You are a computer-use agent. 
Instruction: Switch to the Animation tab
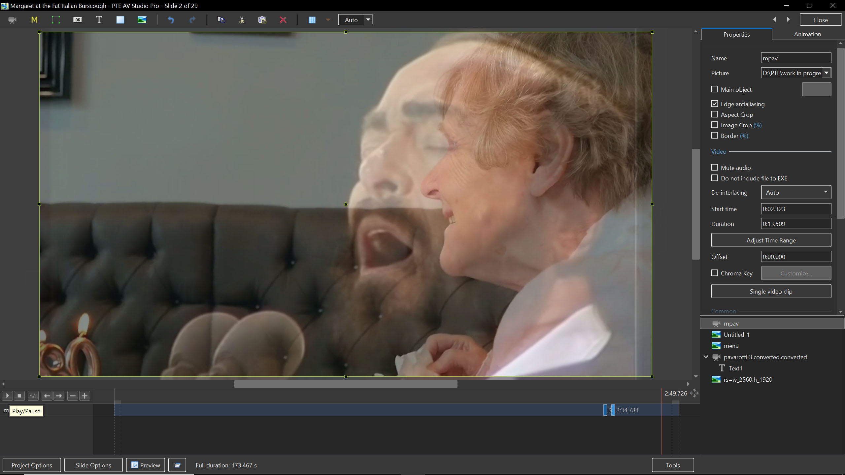(x=807, y=34)
